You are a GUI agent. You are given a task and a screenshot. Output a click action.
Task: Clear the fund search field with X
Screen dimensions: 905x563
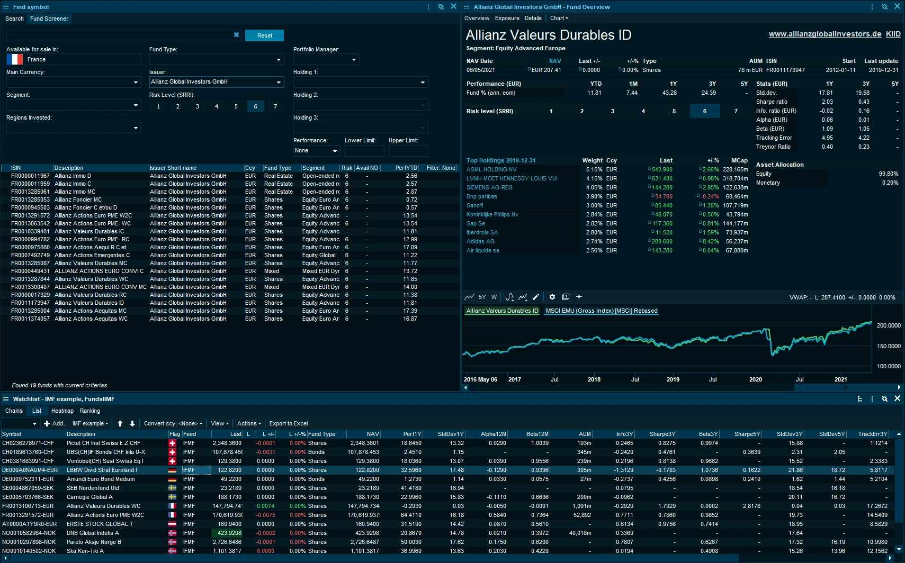[236, 35]
